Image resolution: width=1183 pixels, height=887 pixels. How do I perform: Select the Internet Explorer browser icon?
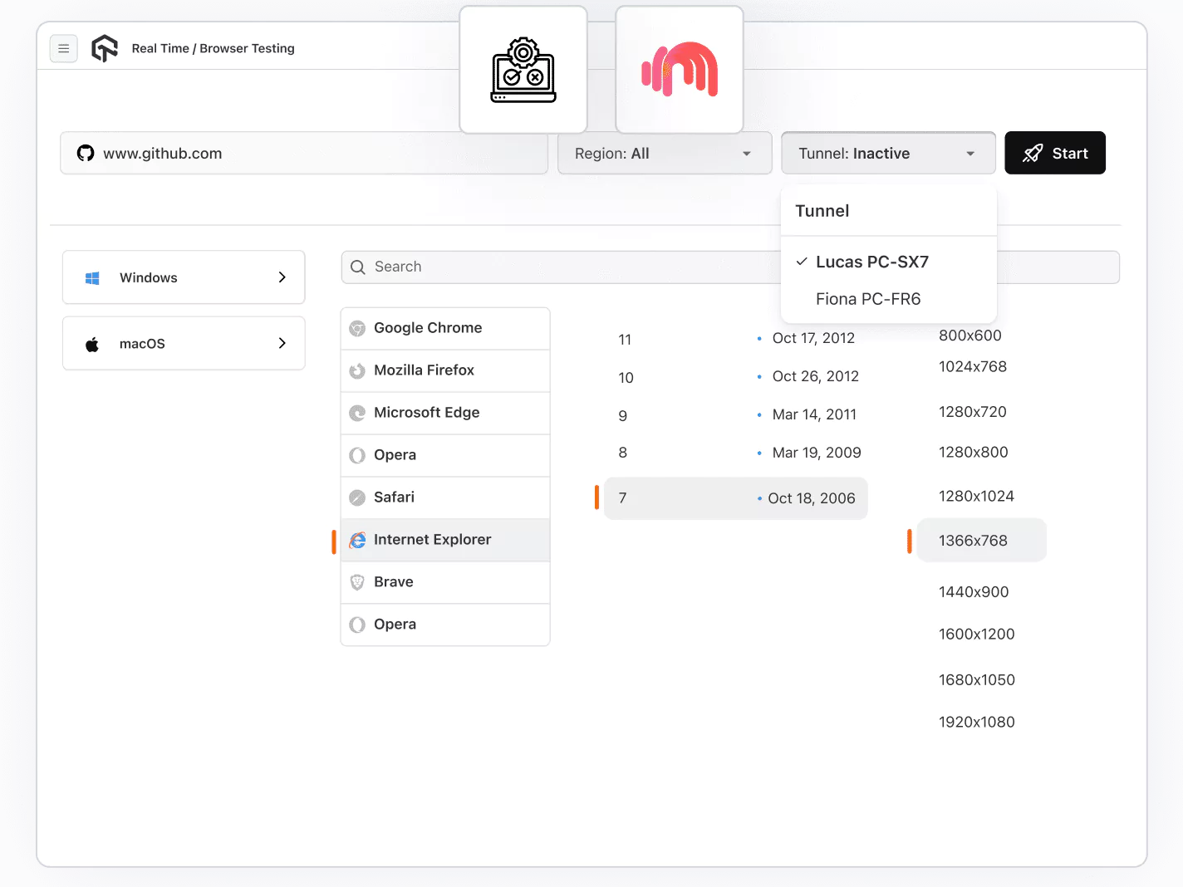(357, 539)
